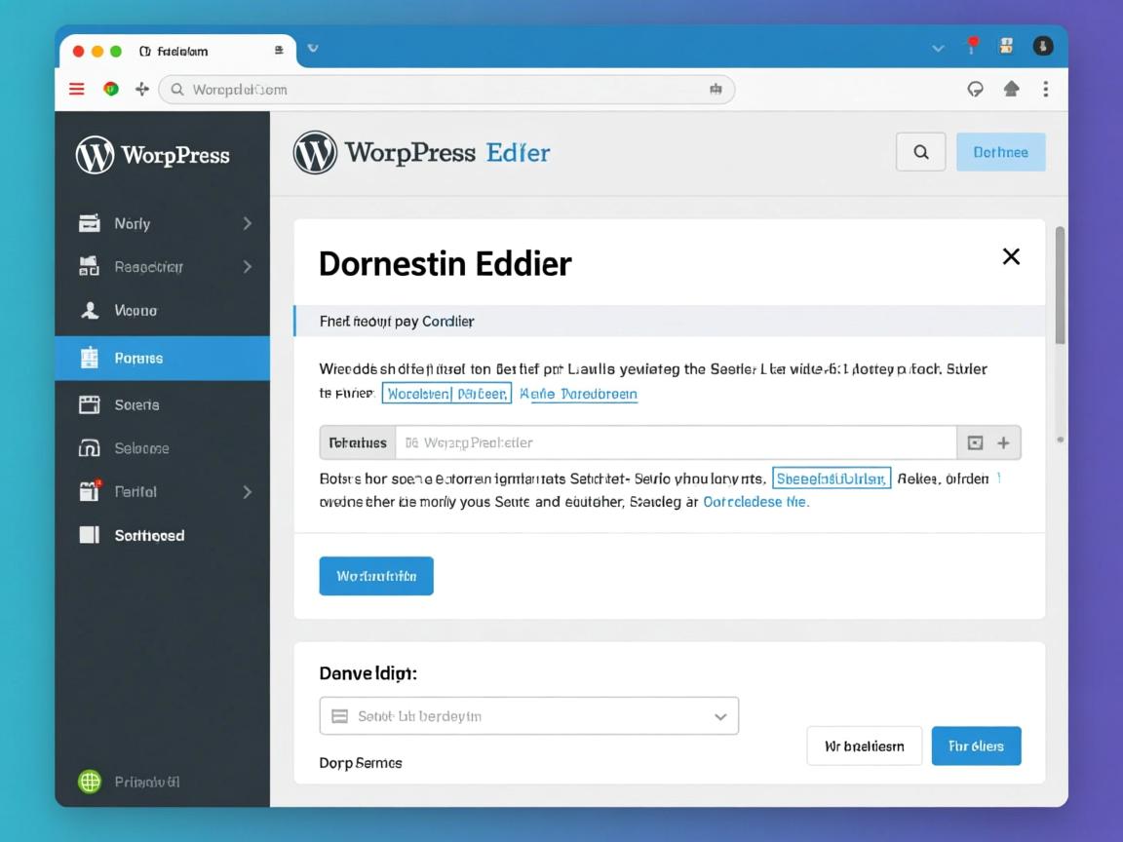
Task: Click the new-tab chevron beside Fdelolam tab
Action: tap(313, 48)
